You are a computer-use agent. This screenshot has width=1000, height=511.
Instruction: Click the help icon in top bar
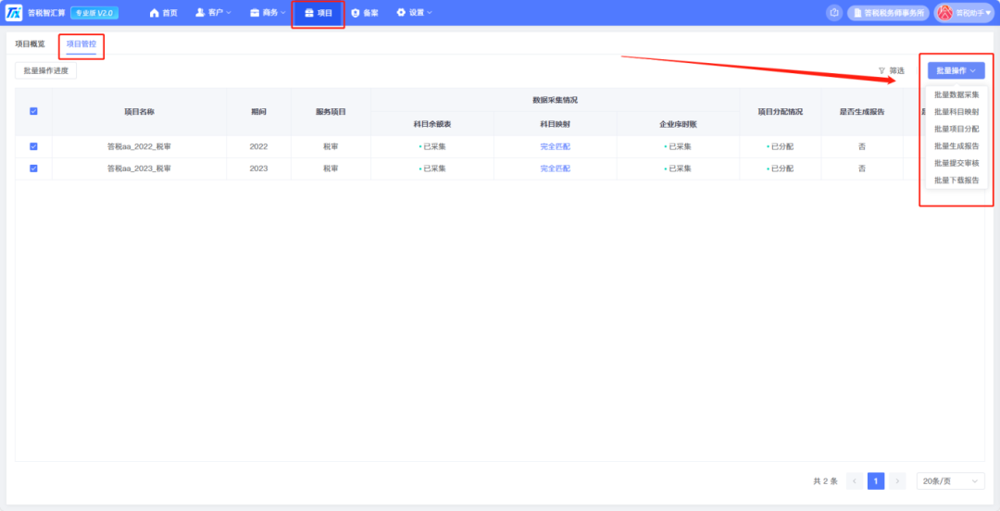[x=834, y=13]
